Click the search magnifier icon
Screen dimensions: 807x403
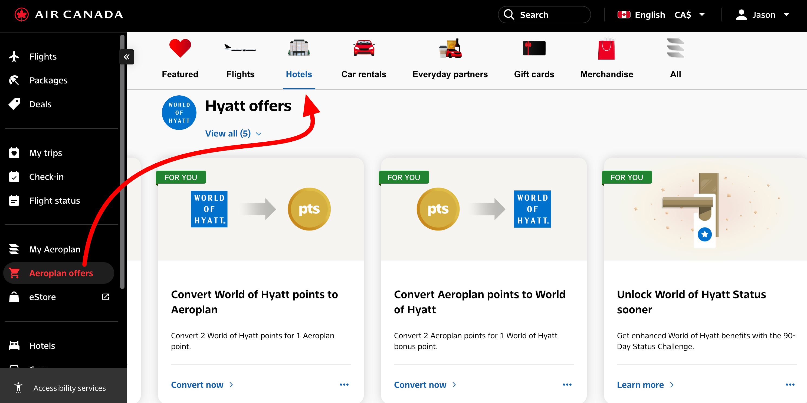[509, 14]
